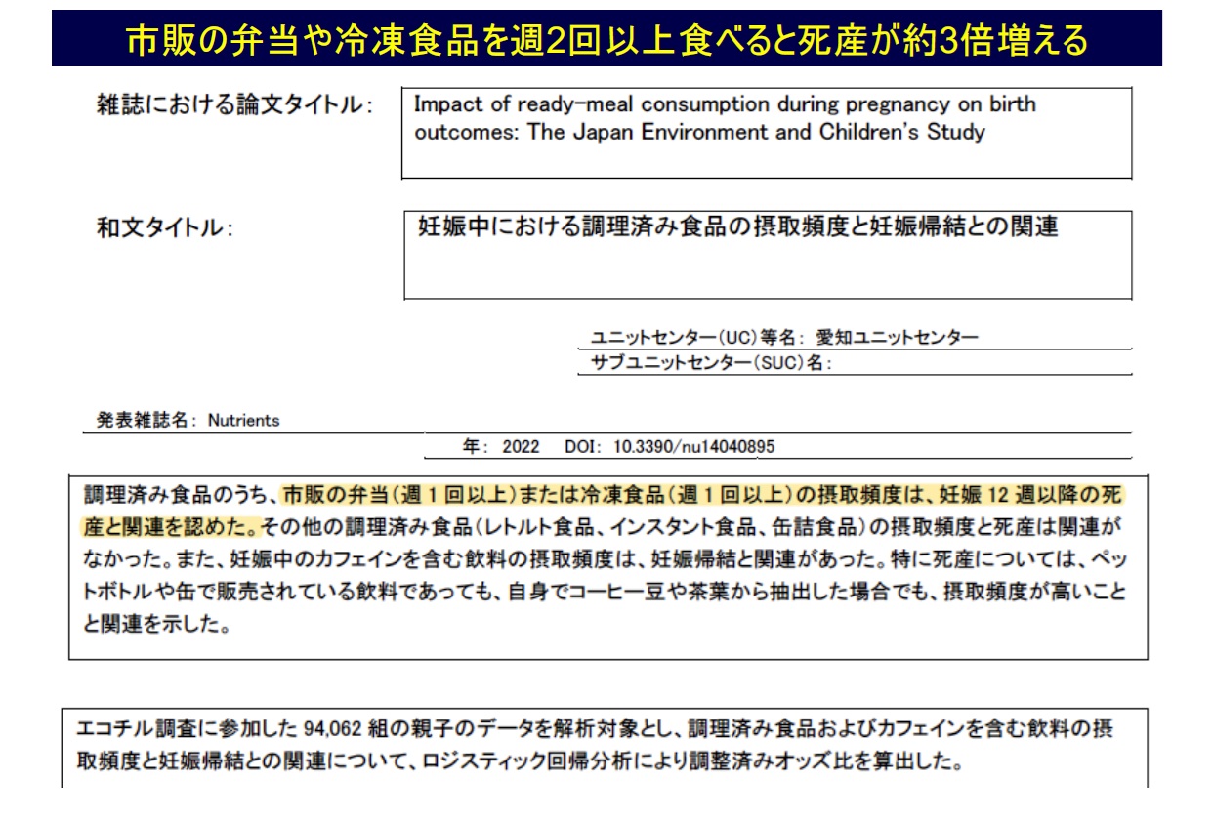Image resolution: width=1213 pixels, height=822 pixels.
Task: Click the dark blue headline banner
Action: tap(606, 39)
